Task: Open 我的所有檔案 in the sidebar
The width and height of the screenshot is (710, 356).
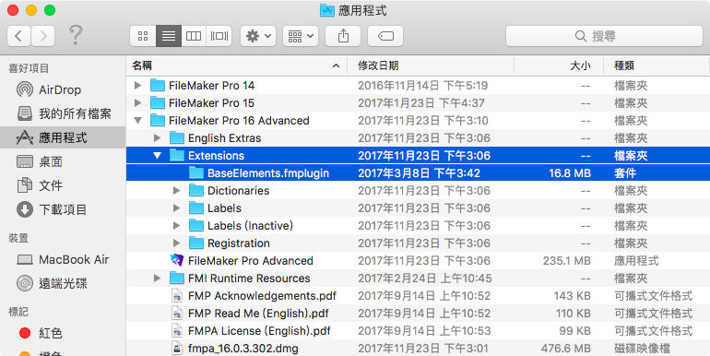Action: pos(64,113)
